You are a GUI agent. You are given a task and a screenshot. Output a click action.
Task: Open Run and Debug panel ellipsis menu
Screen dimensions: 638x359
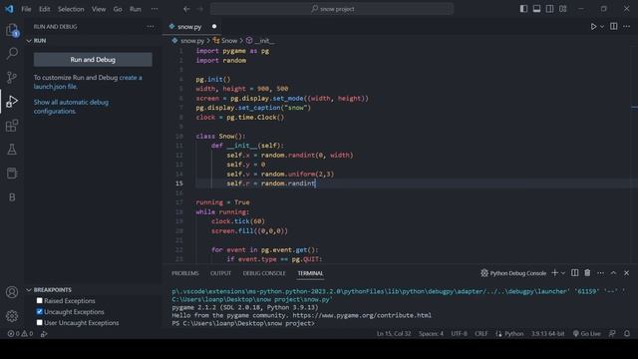[151, 27]
